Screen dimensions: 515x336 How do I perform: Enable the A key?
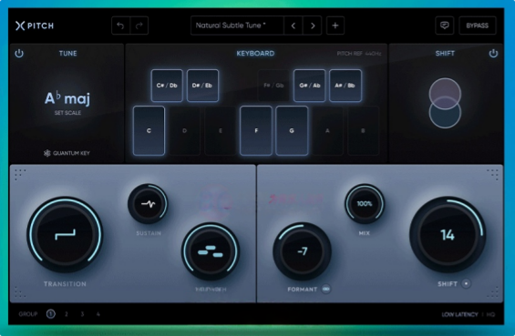click(327, 130)
